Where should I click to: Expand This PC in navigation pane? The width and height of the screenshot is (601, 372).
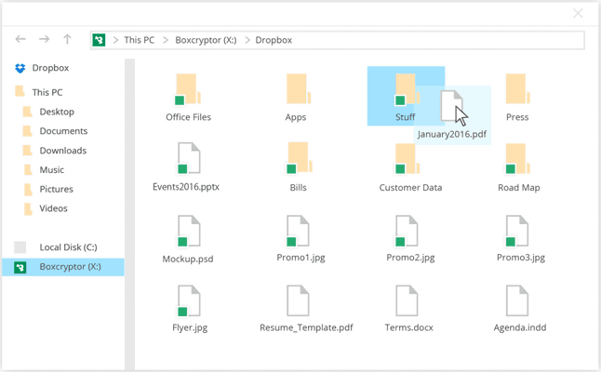point(47,92)
